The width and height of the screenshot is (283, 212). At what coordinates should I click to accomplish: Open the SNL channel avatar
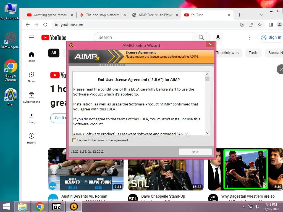click(x=133, y=198)
